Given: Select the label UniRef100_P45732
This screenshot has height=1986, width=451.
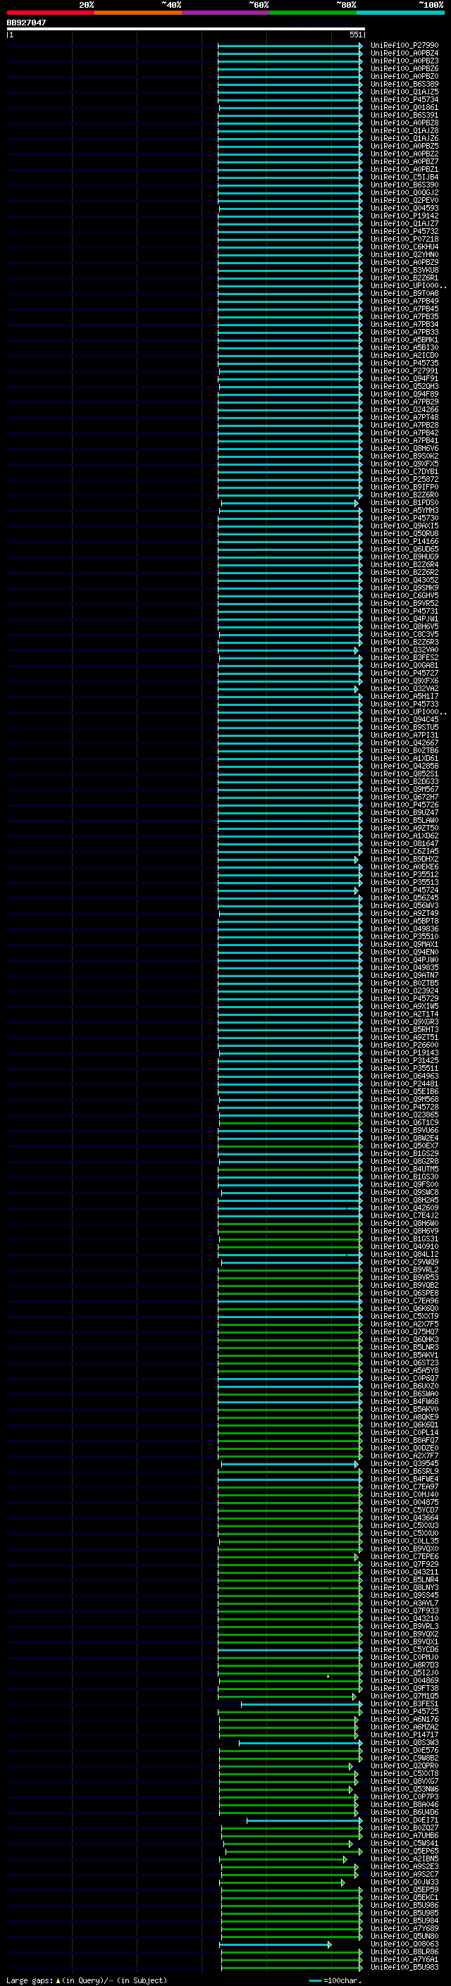Looking at the screenshot, I should tap(404, 231).
